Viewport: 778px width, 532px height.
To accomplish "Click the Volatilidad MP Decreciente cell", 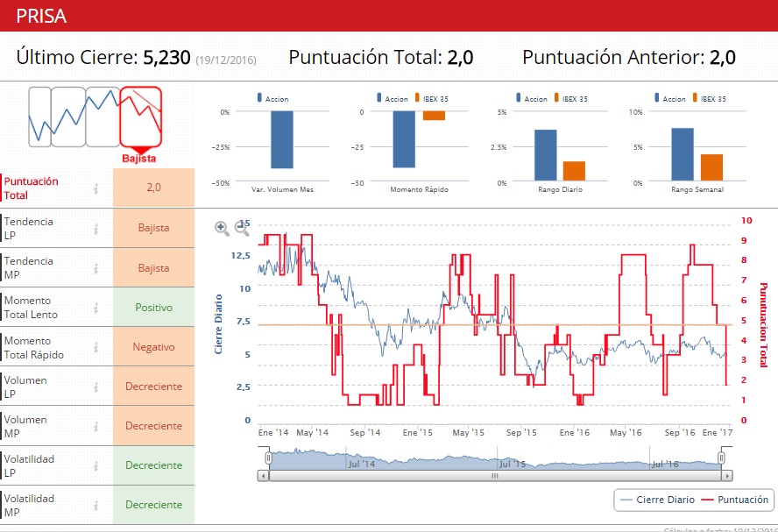I will pyautogui.click(x=154, y=505).
